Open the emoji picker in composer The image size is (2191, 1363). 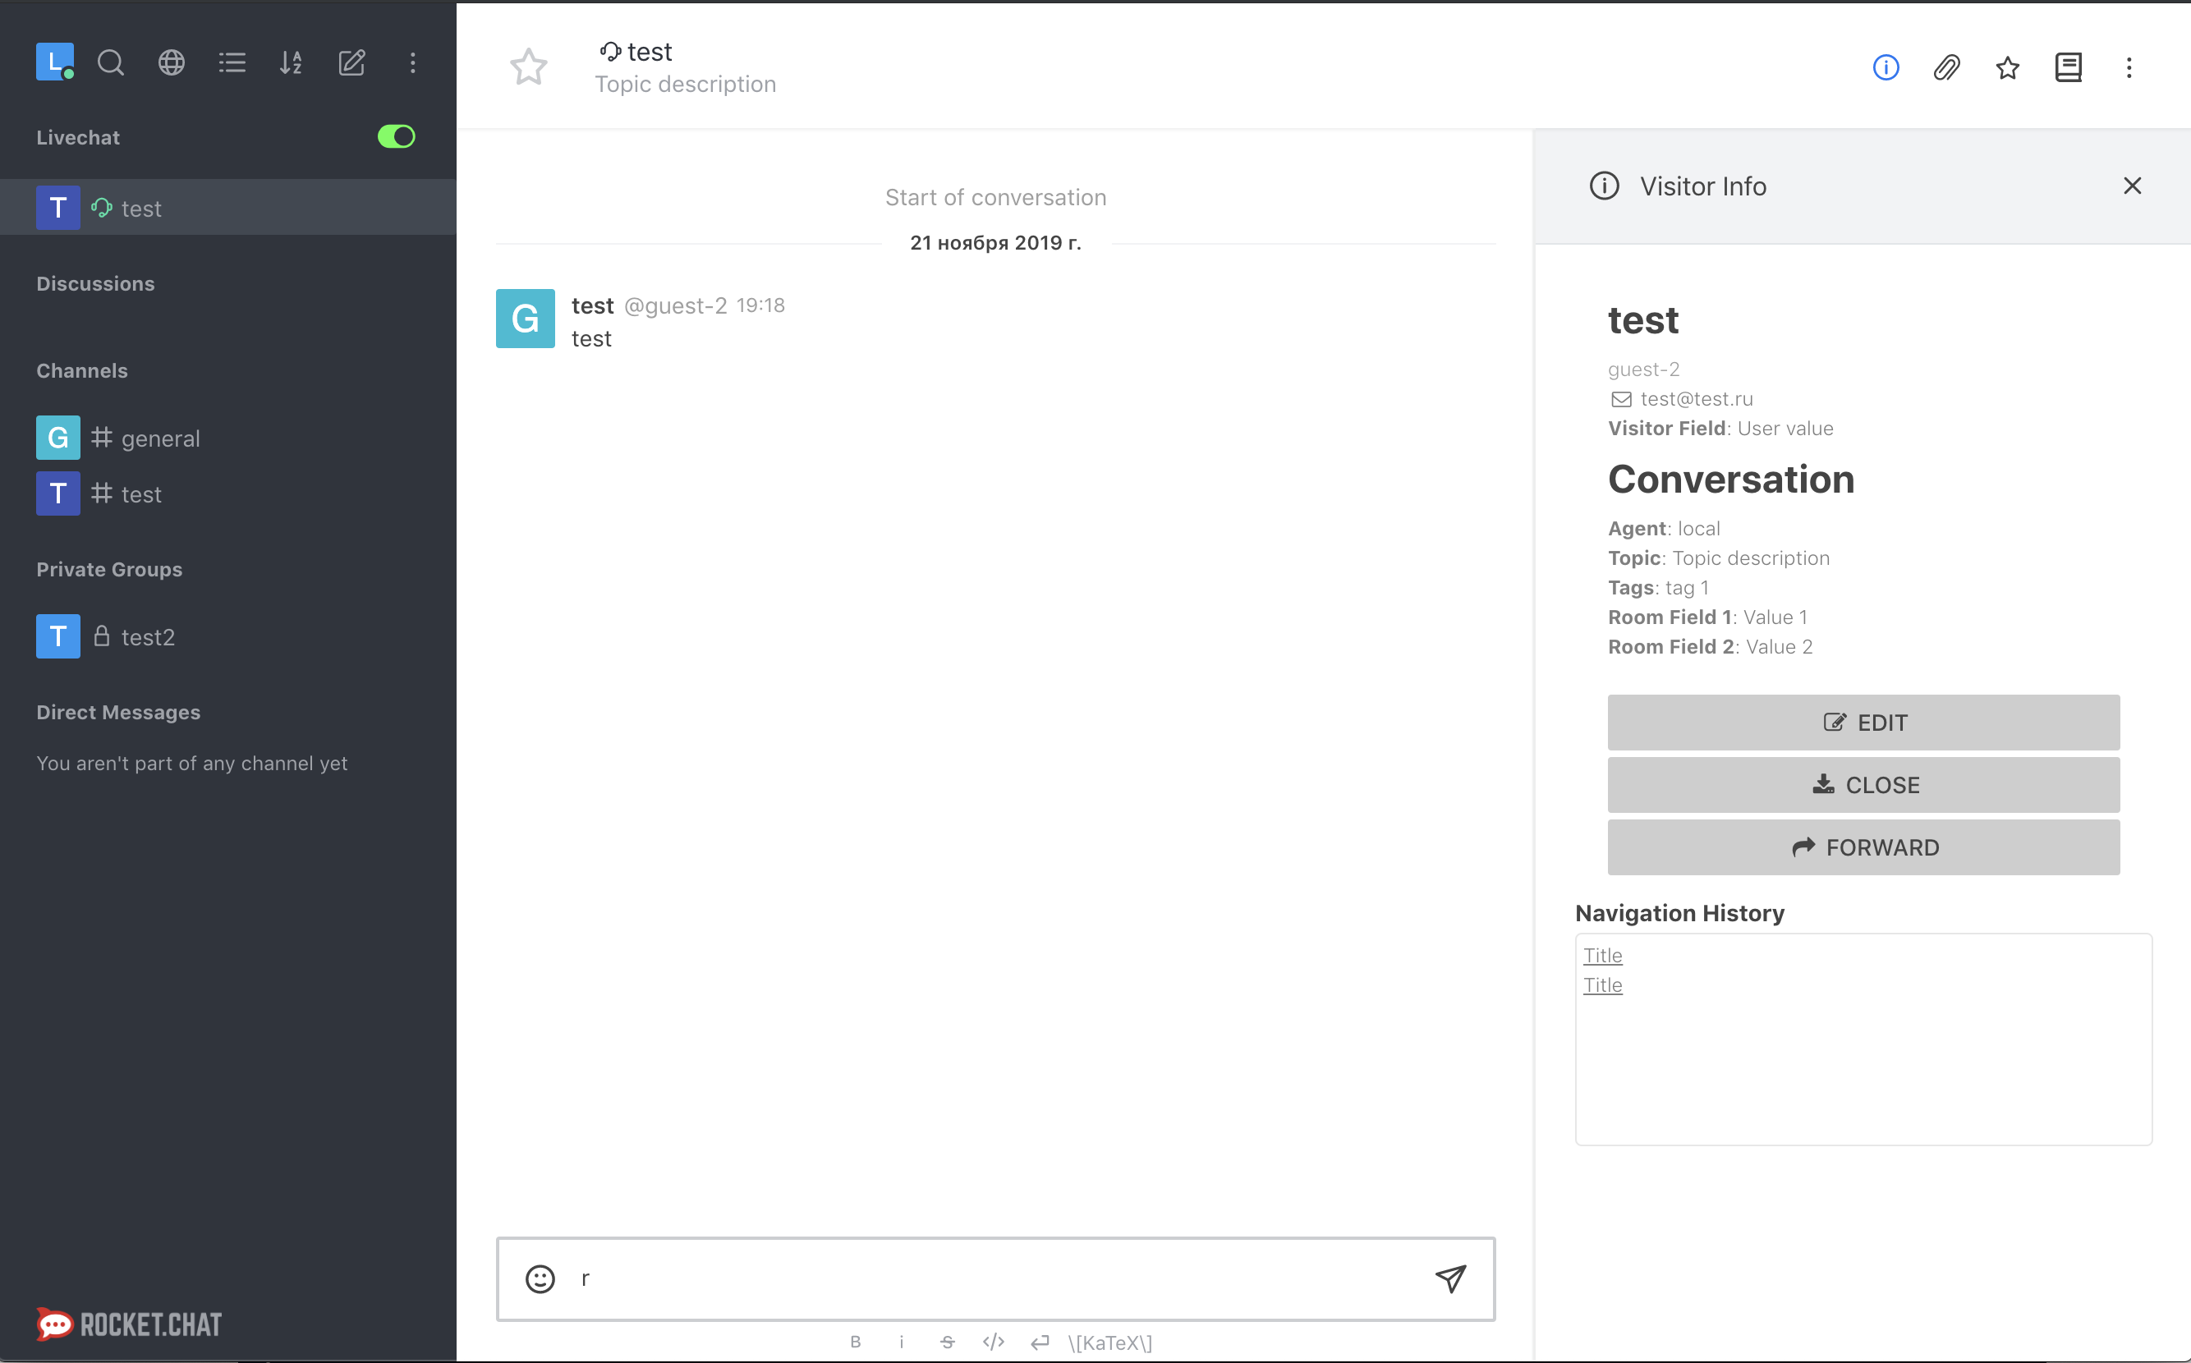(x=540, y=1278)
